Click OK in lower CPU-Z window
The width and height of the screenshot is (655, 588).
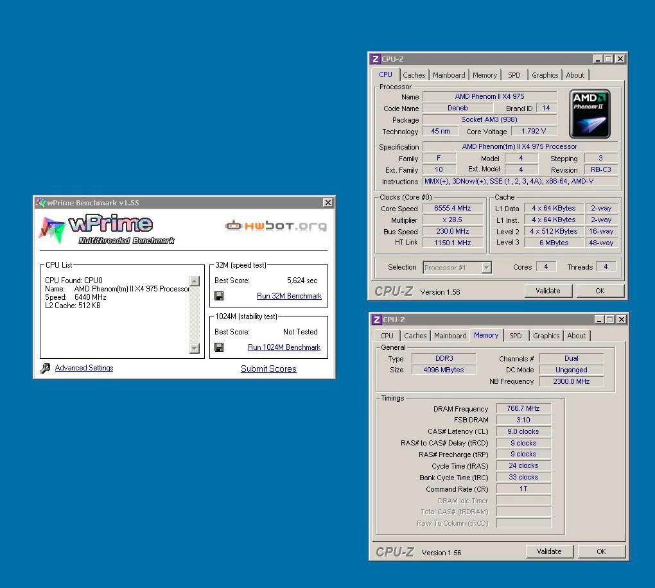coord(601,551)
